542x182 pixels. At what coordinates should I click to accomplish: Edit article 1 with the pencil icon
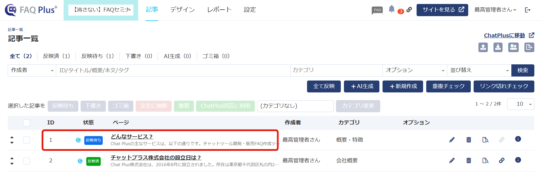point(452,139)
